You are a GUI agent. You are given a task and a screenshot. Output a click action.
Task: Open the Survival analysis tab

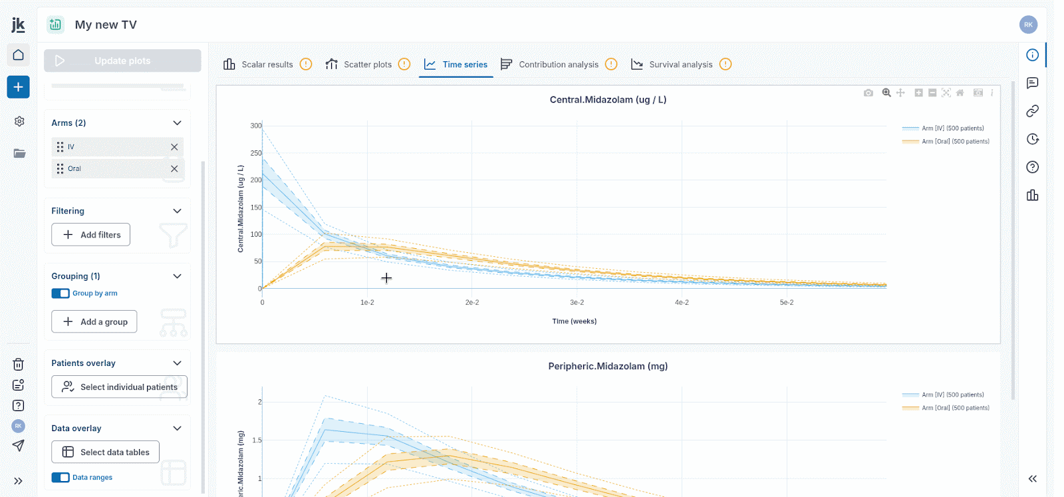pyautogui.click(x=680, y=65)
